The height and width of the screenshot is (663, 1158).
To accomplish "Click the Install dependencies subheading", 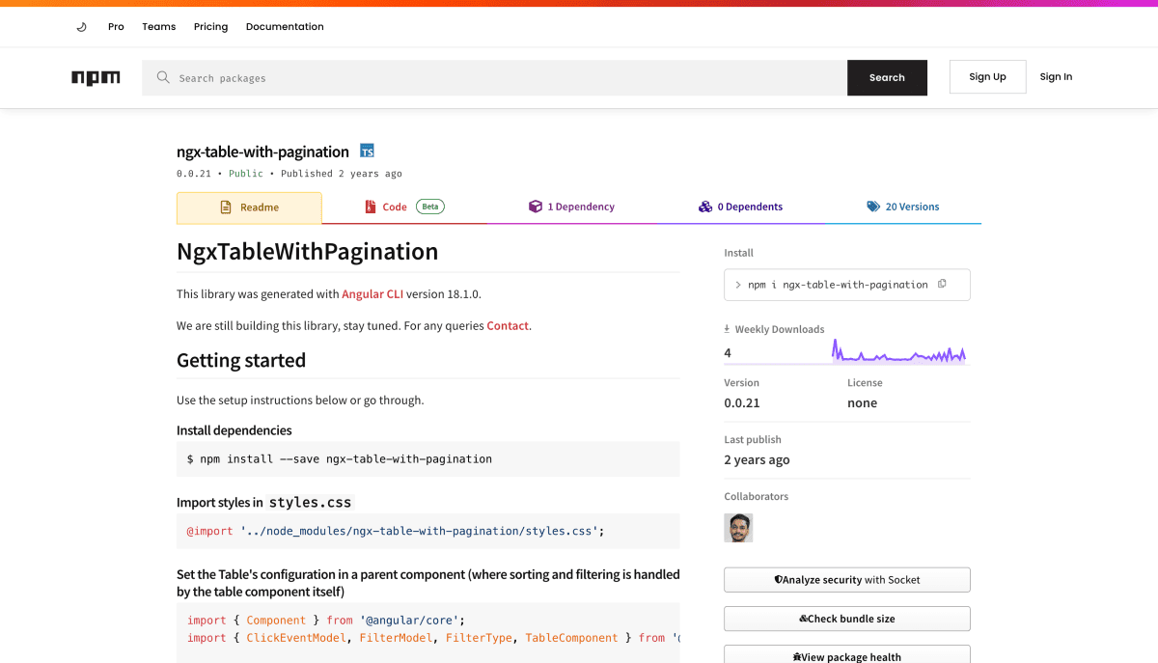I will tap(234, 430).
